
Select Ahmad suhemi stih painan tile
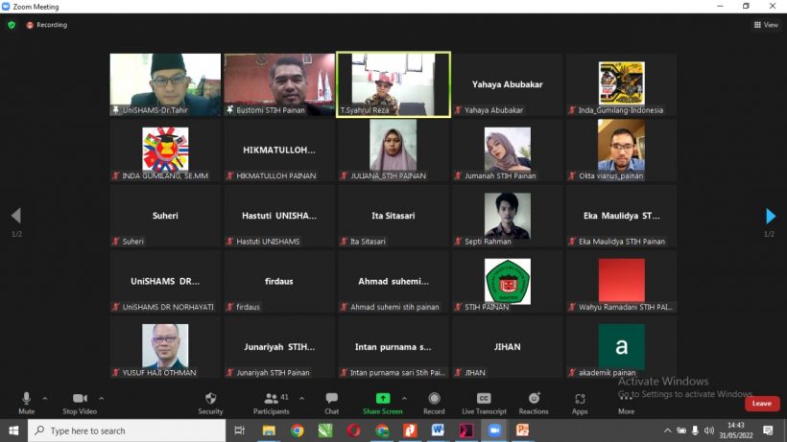coord(393,282)
